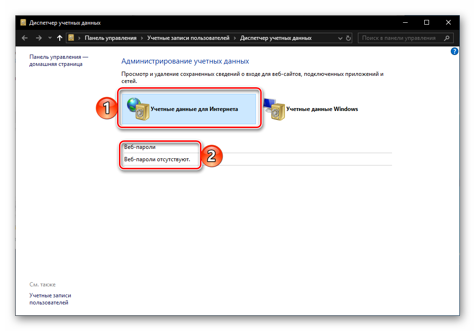This screenshot has width=475, height=331.
Task: Click the 'Веб-пароли отсутствуют.' text
Action: tap(157, 159)
